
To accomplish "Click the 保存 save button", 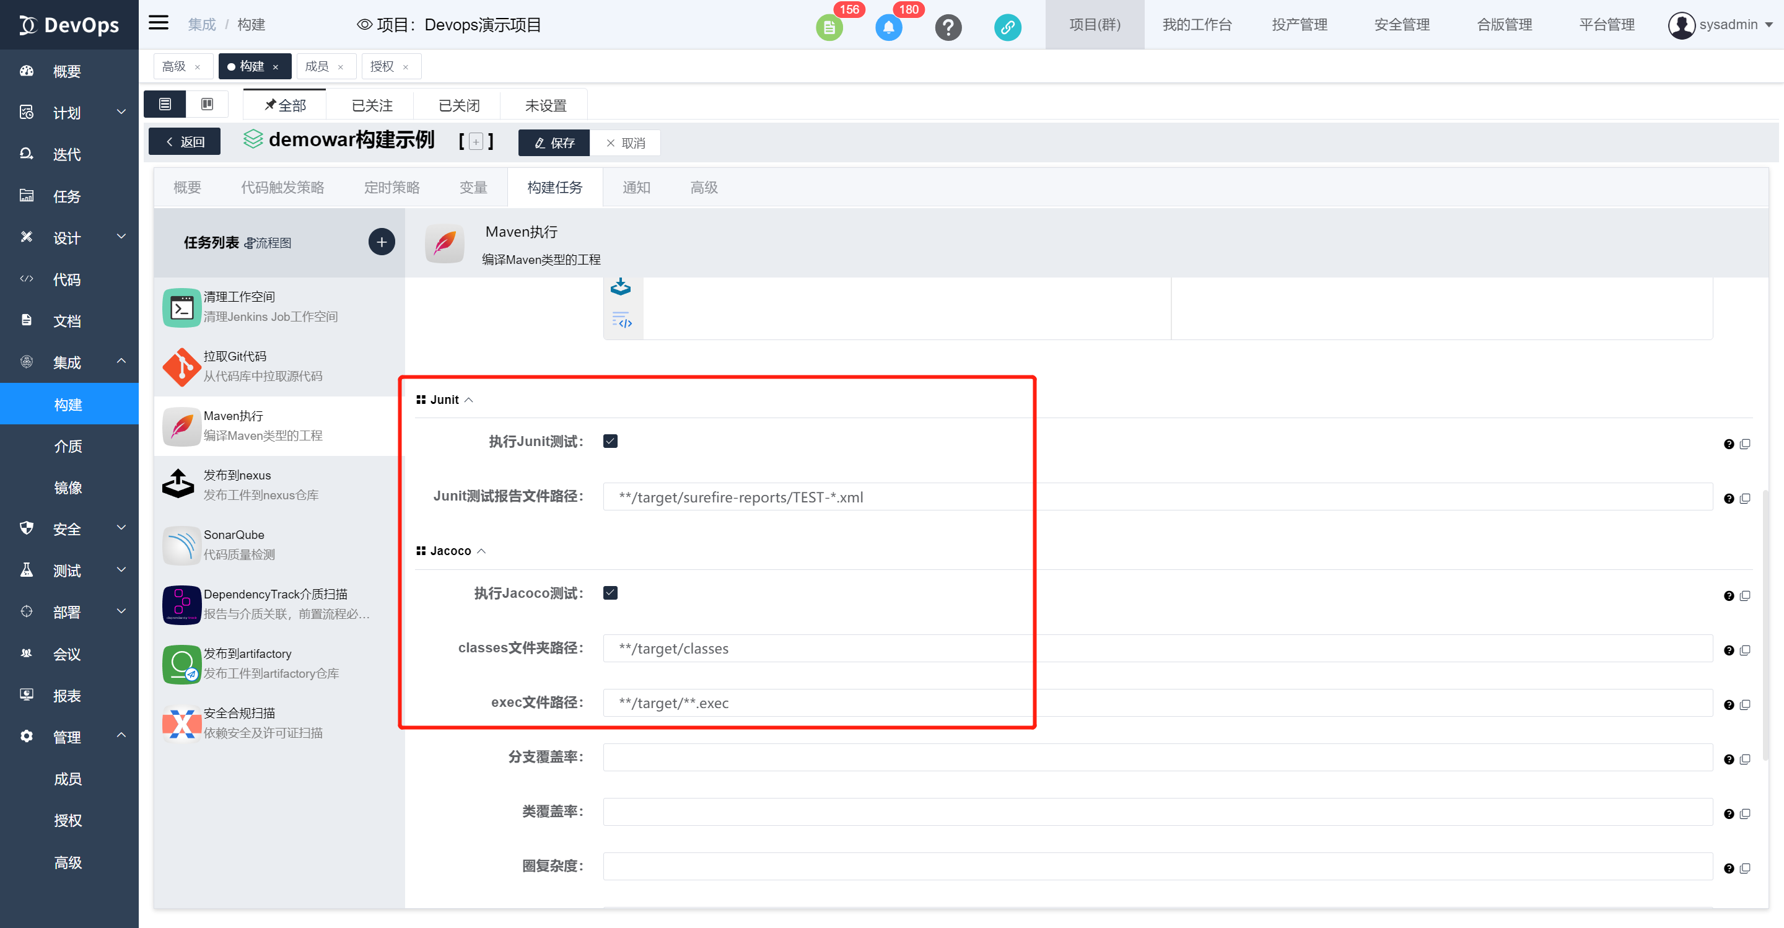I will (x=554, y=142).
